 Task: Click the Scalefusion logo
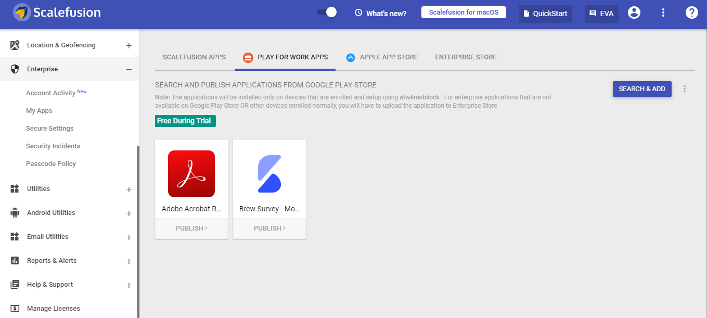click(x=57, y=12)
